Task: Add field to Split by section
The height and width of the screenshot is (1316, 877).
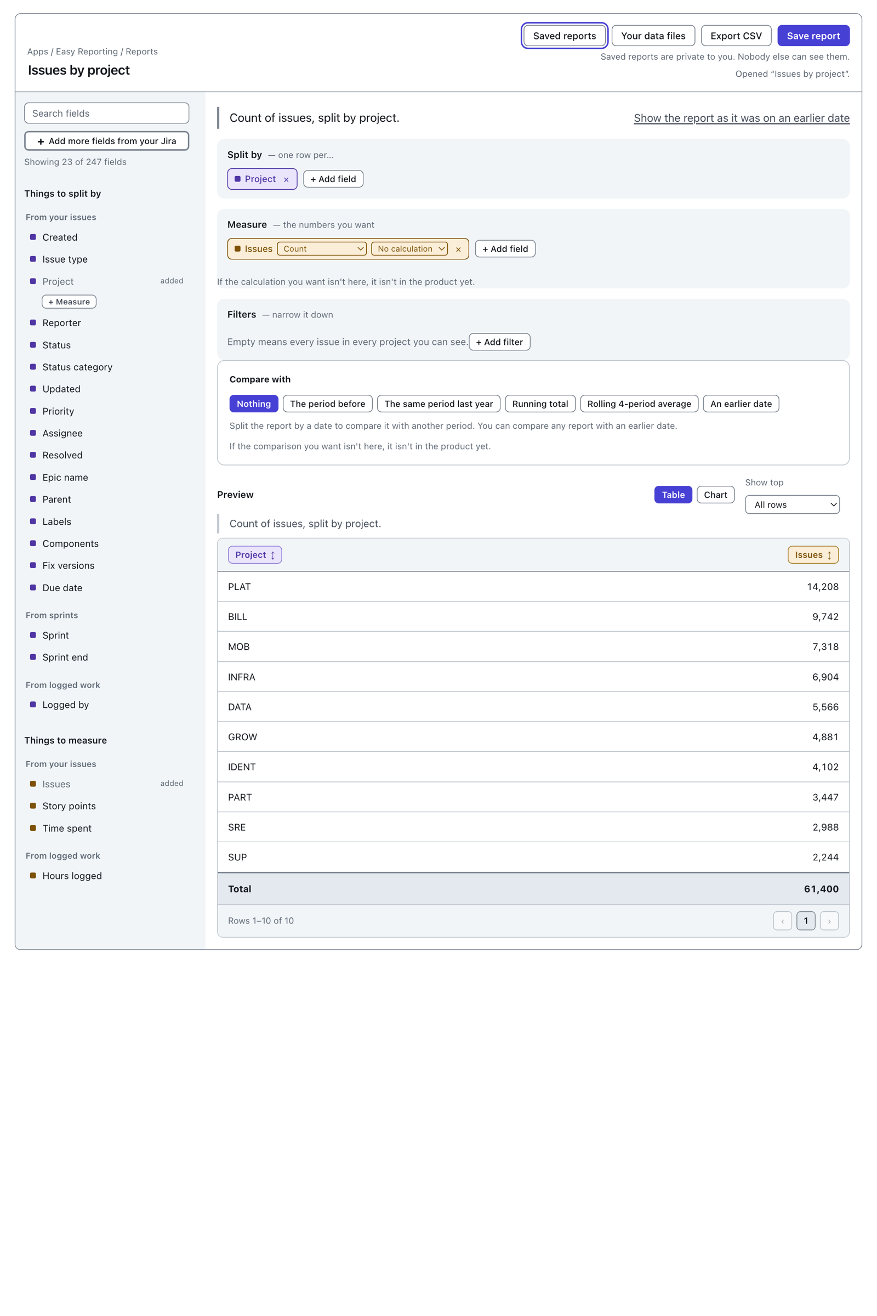Action: pyautogui.click(x=333, y=179)
